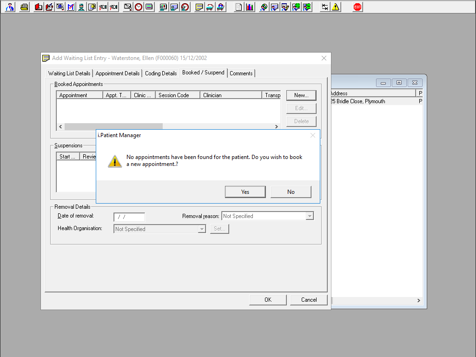Image resolution: width=476 pixels, height=357 pixels.
Task: Click scroll right arrow in background window
Action: [419, 300]
